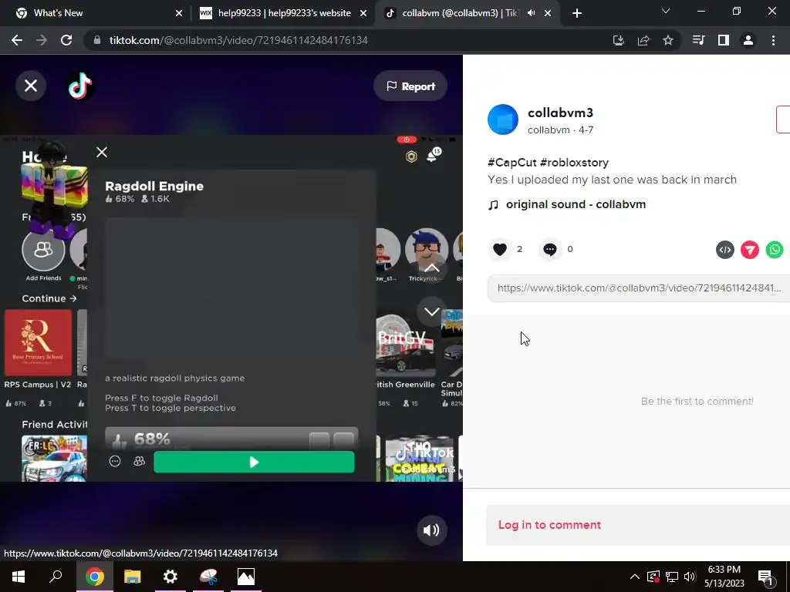Screen dimensions: 790x592
Task: Open the Windows Start menu
Action: pos(19,577)
